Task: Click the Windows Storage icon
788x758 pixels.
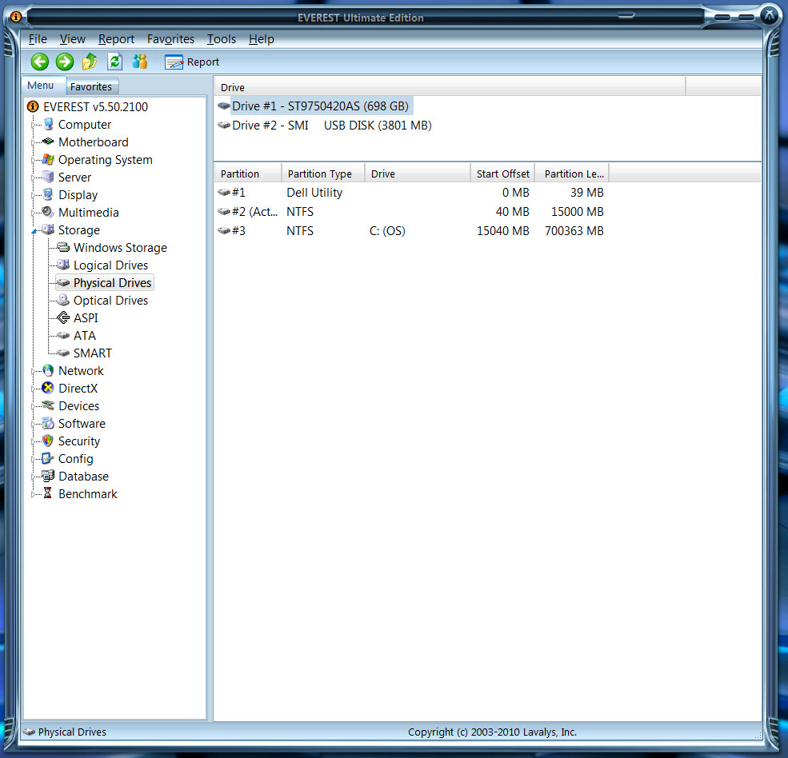Action: (63, 247)
